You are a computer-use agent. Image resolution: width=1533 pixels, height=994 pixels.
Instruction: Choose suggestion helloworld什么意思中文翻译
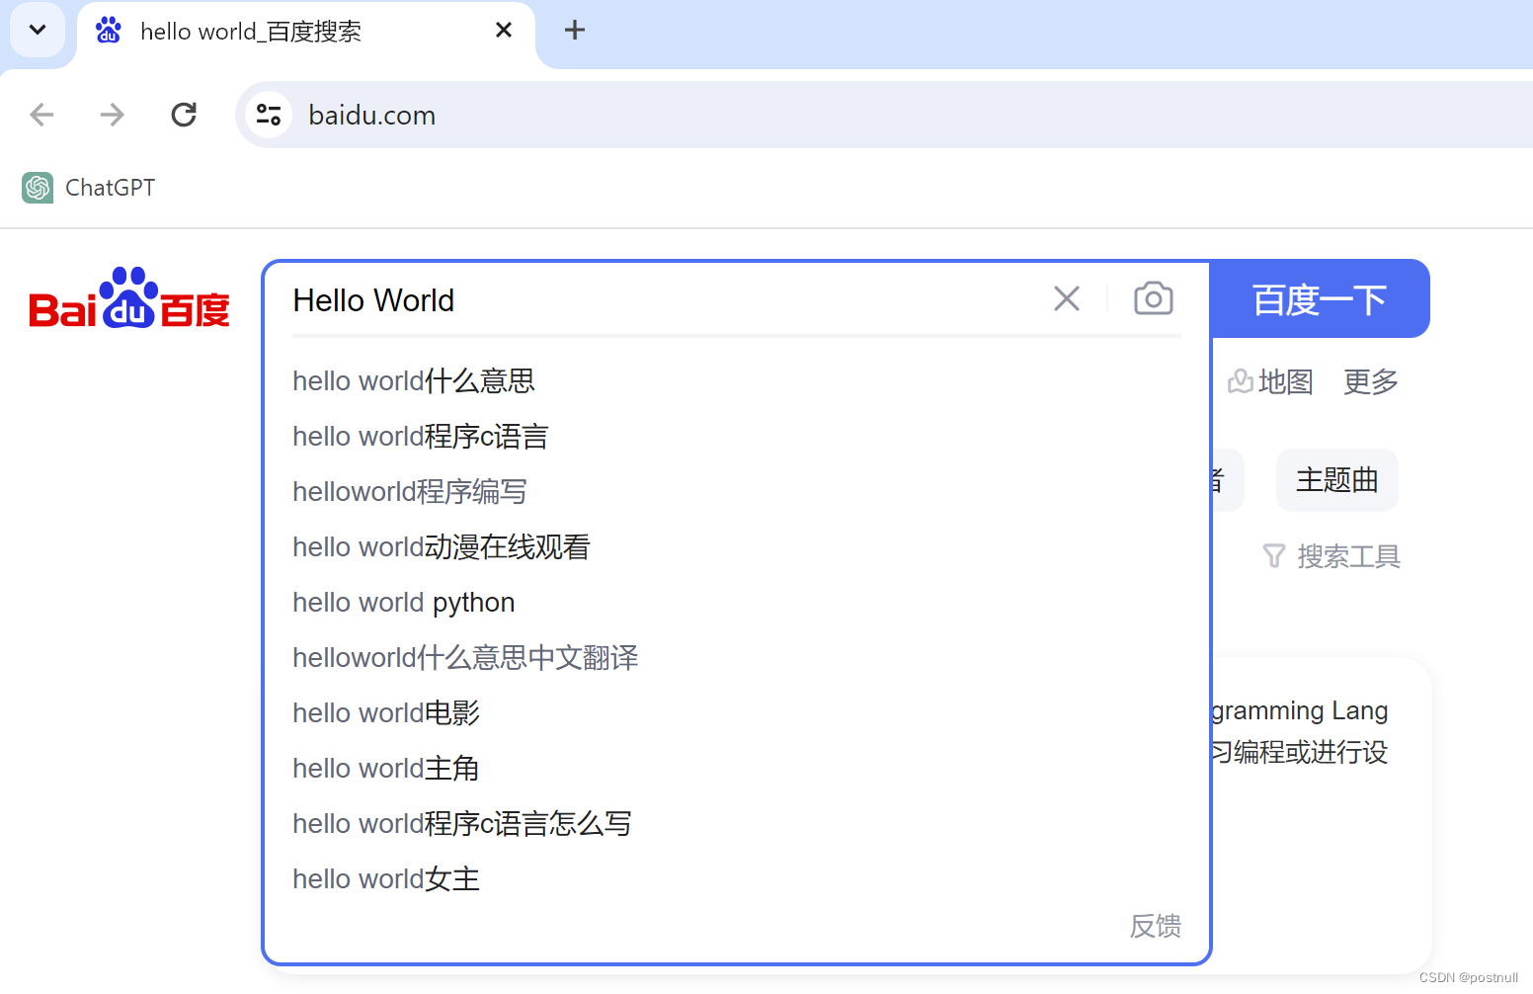pos(736,658)
